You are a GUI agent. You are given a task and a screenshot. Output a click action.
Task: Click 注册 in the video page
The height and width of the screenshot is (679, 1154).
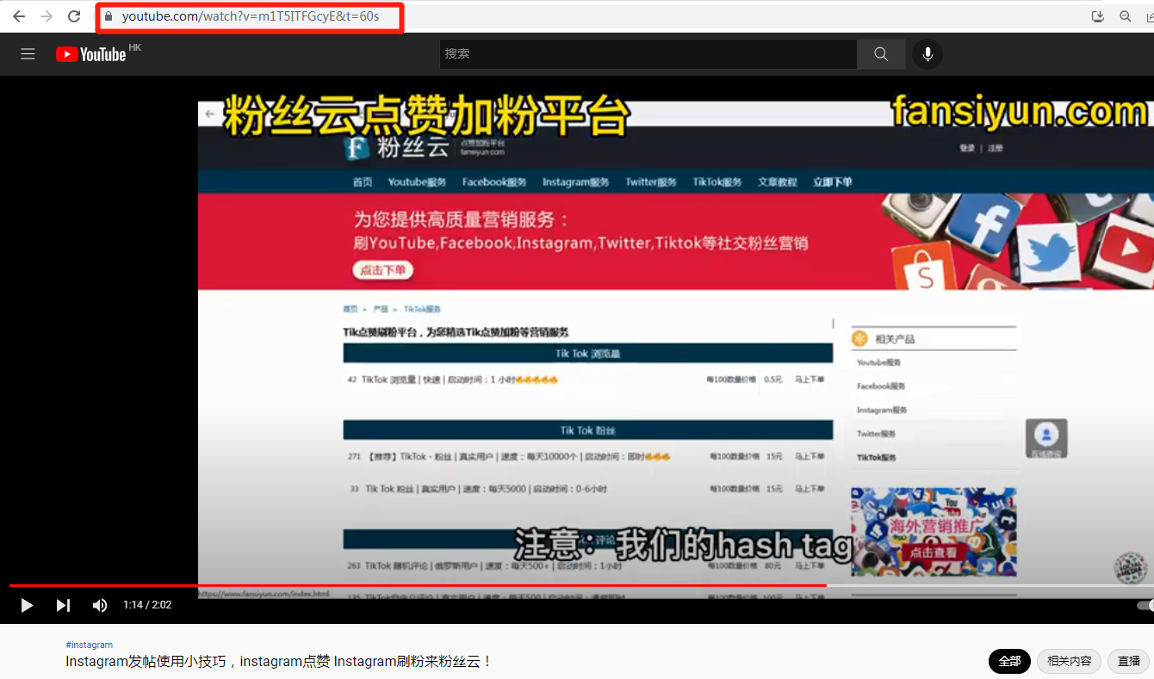[995, 148]
